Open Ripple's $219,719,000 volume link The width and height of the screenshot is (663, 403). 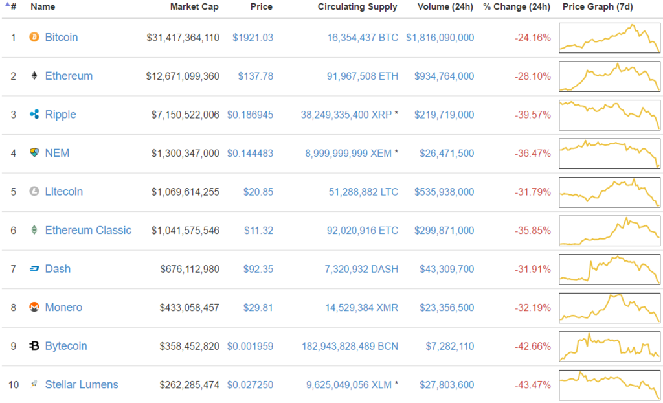(444, 115)
